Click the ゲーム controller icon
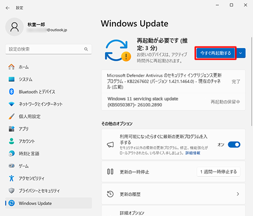The height and width of the screenshot is (216, 253). tap(12, 166)
